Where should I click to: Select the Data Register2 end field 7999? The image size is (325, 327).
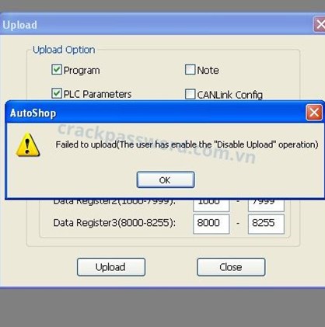pyautogui.click(x=266, y=205)
